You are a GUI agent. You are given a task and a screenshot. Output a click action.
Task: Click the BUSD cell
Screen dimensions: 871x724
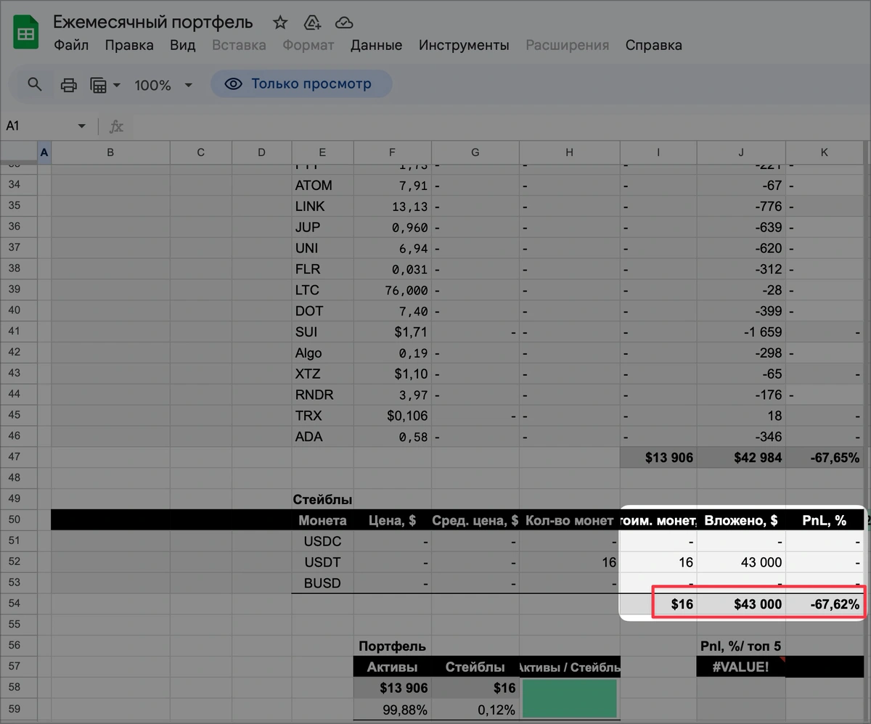point(322,583)
